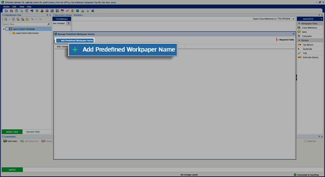325x177 pixels.
Task: Click the blue question mark help icon
Action: point(78,11)
